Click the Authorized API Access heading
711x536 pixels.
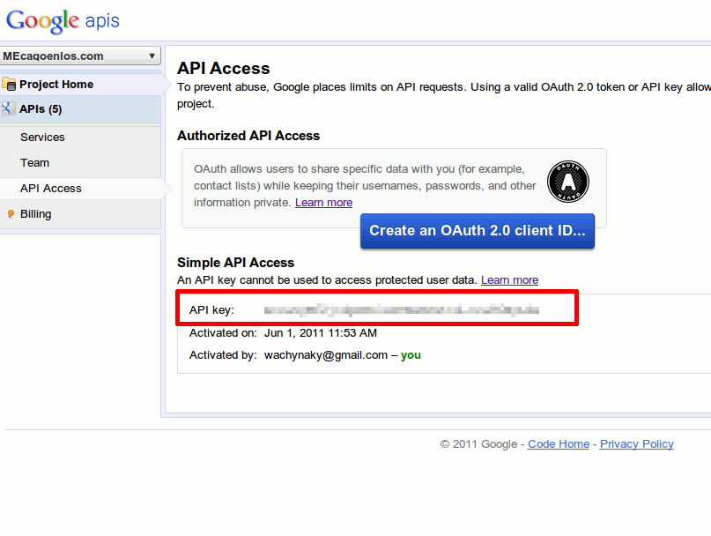(248, 136)
